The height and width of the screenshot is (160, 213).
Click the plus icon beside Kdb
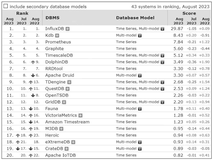(x=57, y=35)
